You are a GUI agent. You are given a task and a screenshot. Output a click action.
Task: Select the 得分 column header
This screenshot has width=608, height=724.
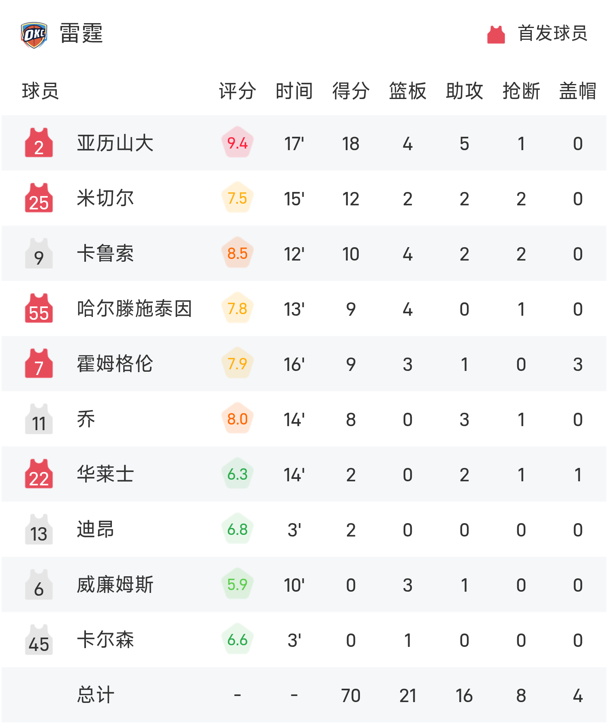tap(351, 91)
